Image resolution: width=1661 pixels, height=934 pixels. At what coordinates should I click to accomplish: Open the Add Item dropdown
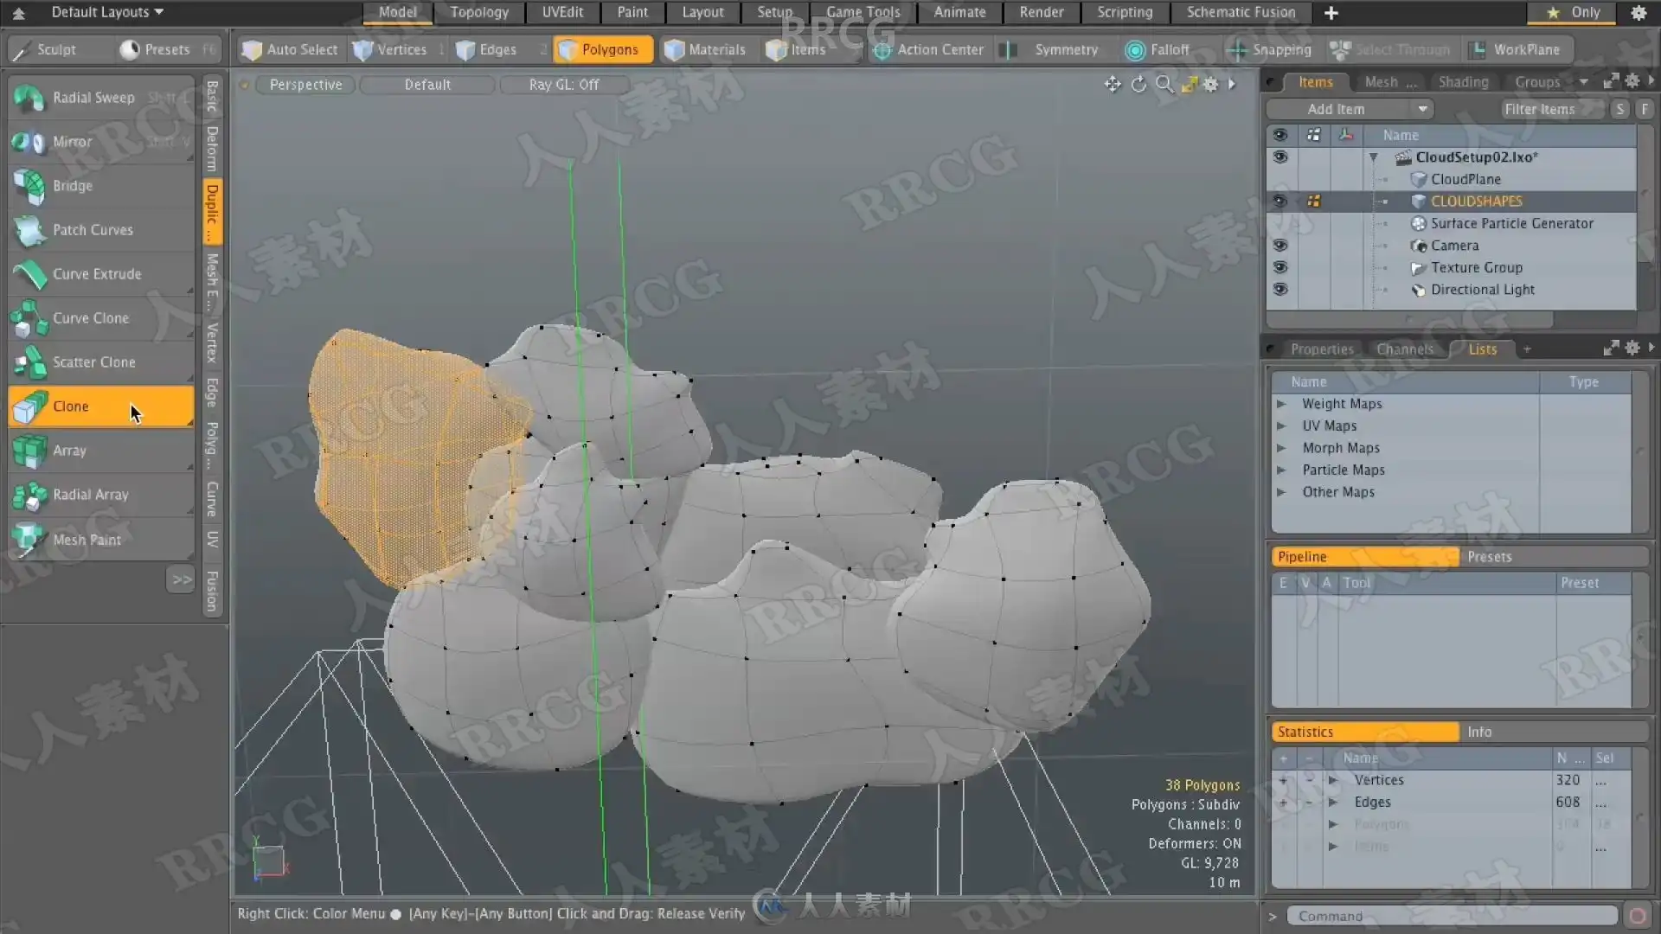tap(1349, 109)
